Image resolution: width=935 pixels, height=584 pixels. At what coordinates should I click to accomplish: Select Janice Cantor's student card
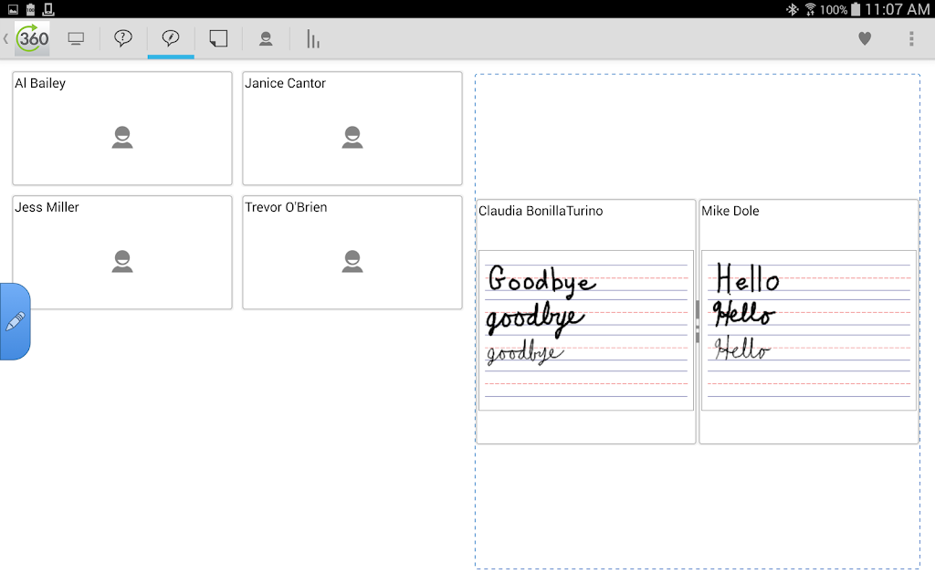point(352,128)
